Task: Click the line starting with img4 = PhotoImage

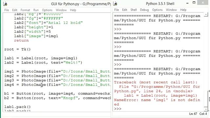Action: pos(57,85)
